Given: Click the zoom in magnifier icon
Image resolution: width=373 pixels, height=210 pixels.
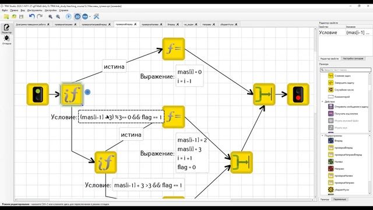Looking at the screenshot, I should tap(50, 16).
